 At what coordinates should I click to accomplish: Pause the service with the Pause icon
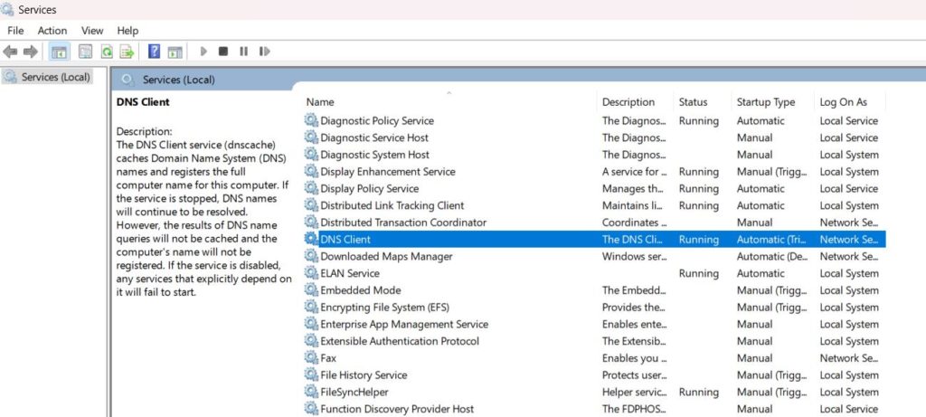243,52
